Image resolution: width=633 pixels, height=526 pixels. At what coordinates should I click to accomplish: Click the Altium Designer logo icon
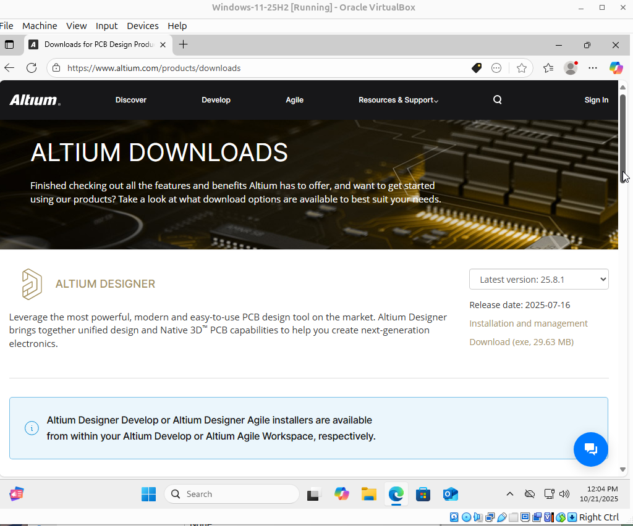(x=31, y=283)
